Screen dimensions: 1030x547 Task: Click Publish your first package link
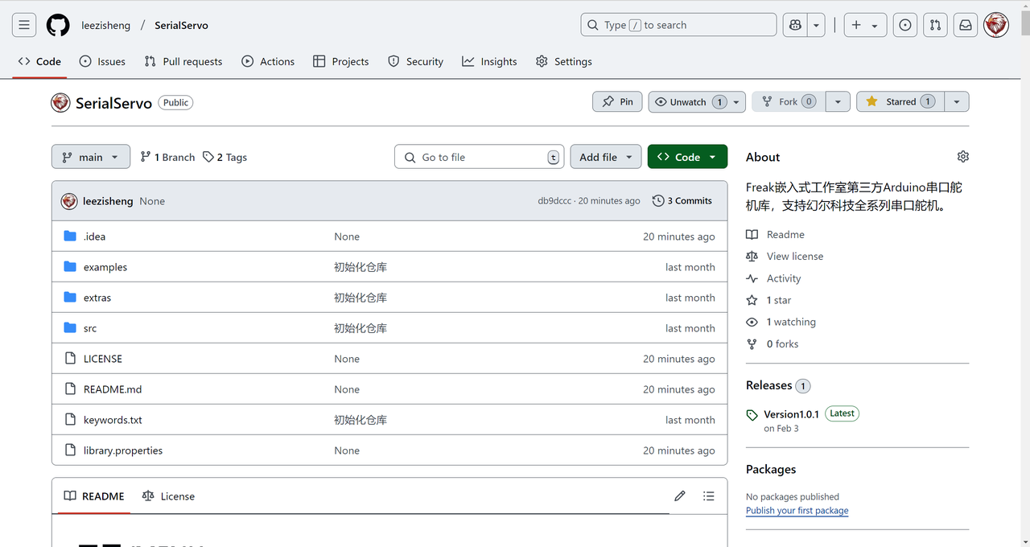(797, 511)
